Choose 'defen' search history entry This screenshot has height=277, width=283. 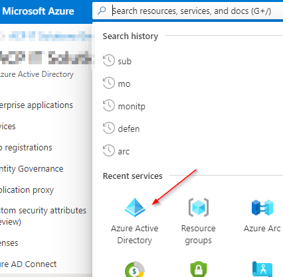129,129
